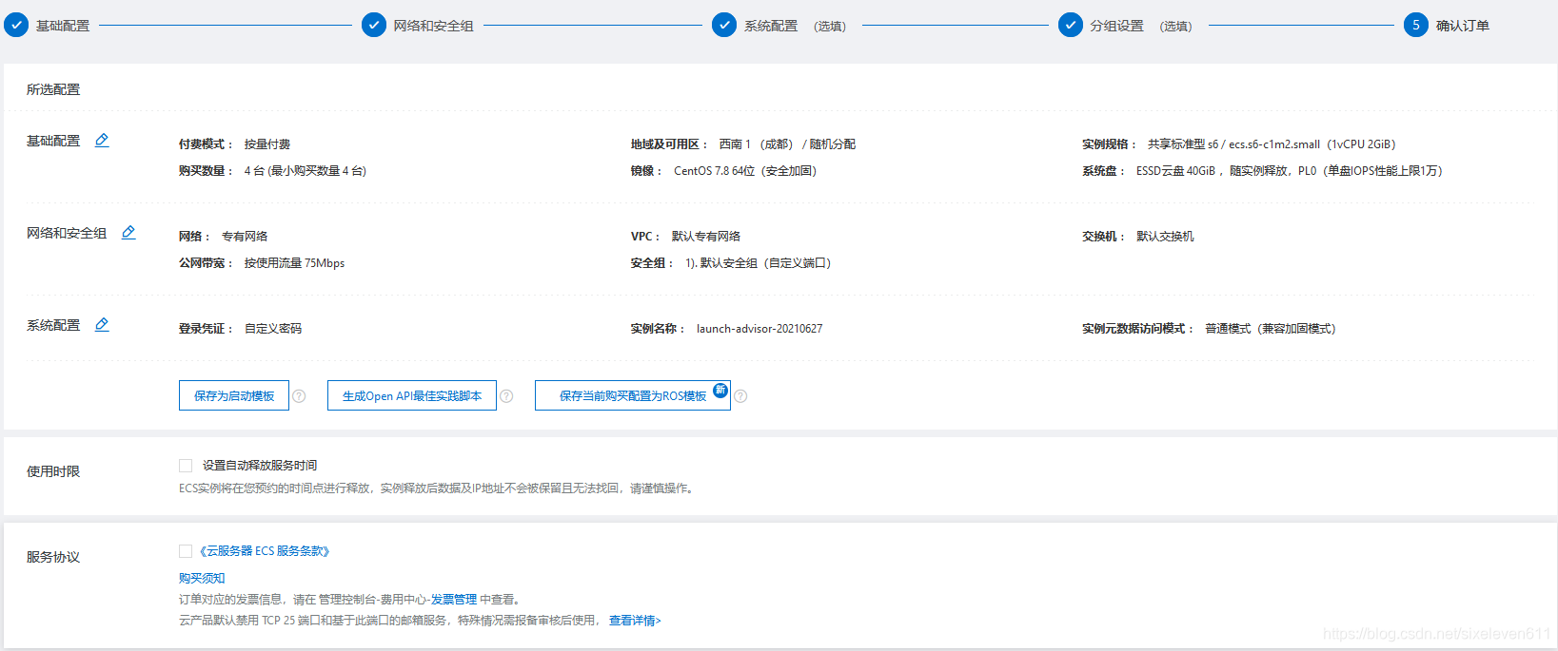Open help icon next to 保存为启动模板
Viewport: 1558px width, 651px height.
pos(299,396)
